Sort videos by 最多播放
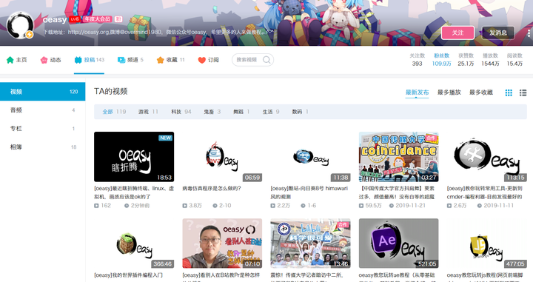 point(449,93)
